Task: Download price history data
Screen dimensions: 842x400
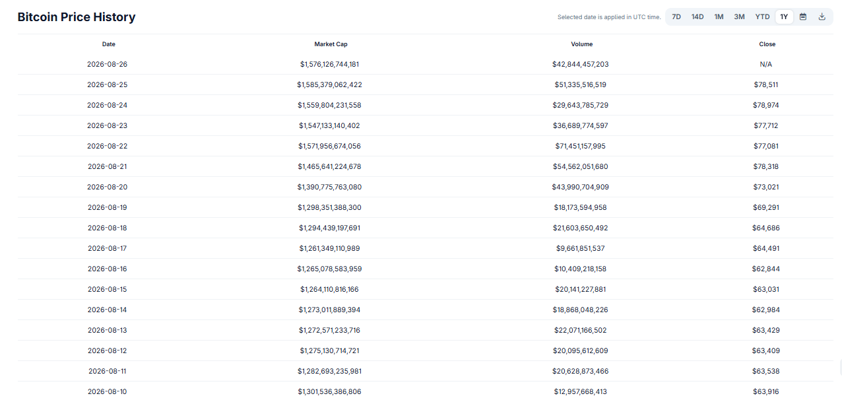Action: [x=822, y=17]
